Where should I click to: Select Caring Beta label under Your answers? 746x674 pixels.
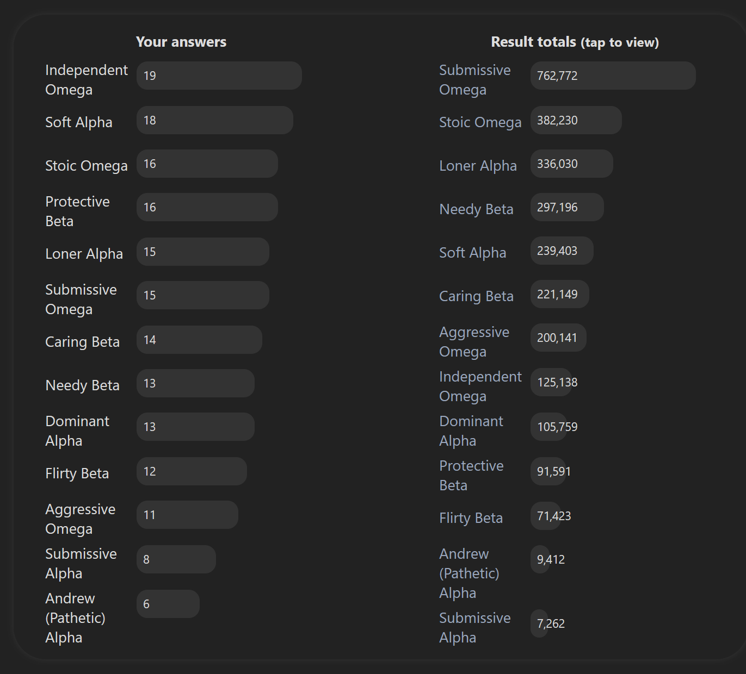click(82, 342)
